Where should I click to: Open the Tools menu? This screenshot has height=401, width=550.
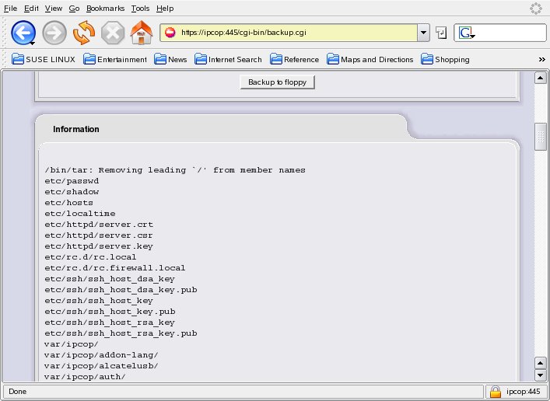(140, 8)
